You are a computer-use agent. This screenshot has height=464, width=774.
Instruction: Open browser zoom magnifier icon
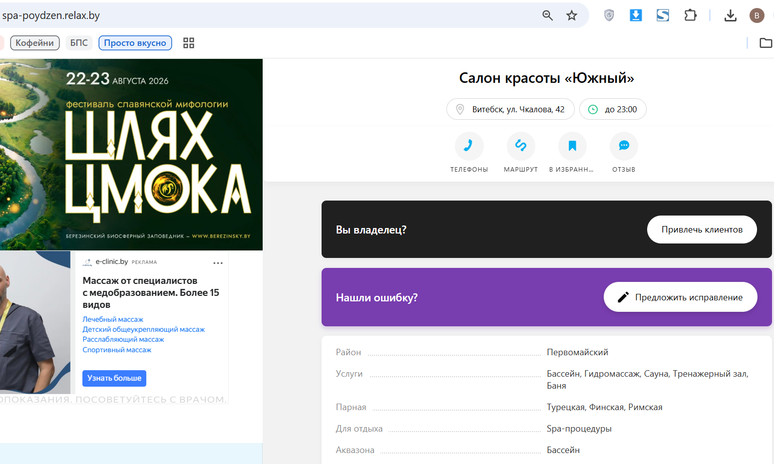pos(548,15)
